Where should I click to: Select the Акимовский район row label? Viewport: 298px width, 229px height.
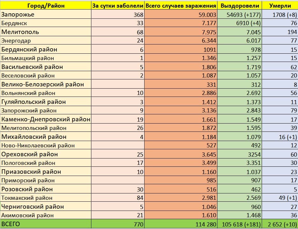[x=45, y=215]
